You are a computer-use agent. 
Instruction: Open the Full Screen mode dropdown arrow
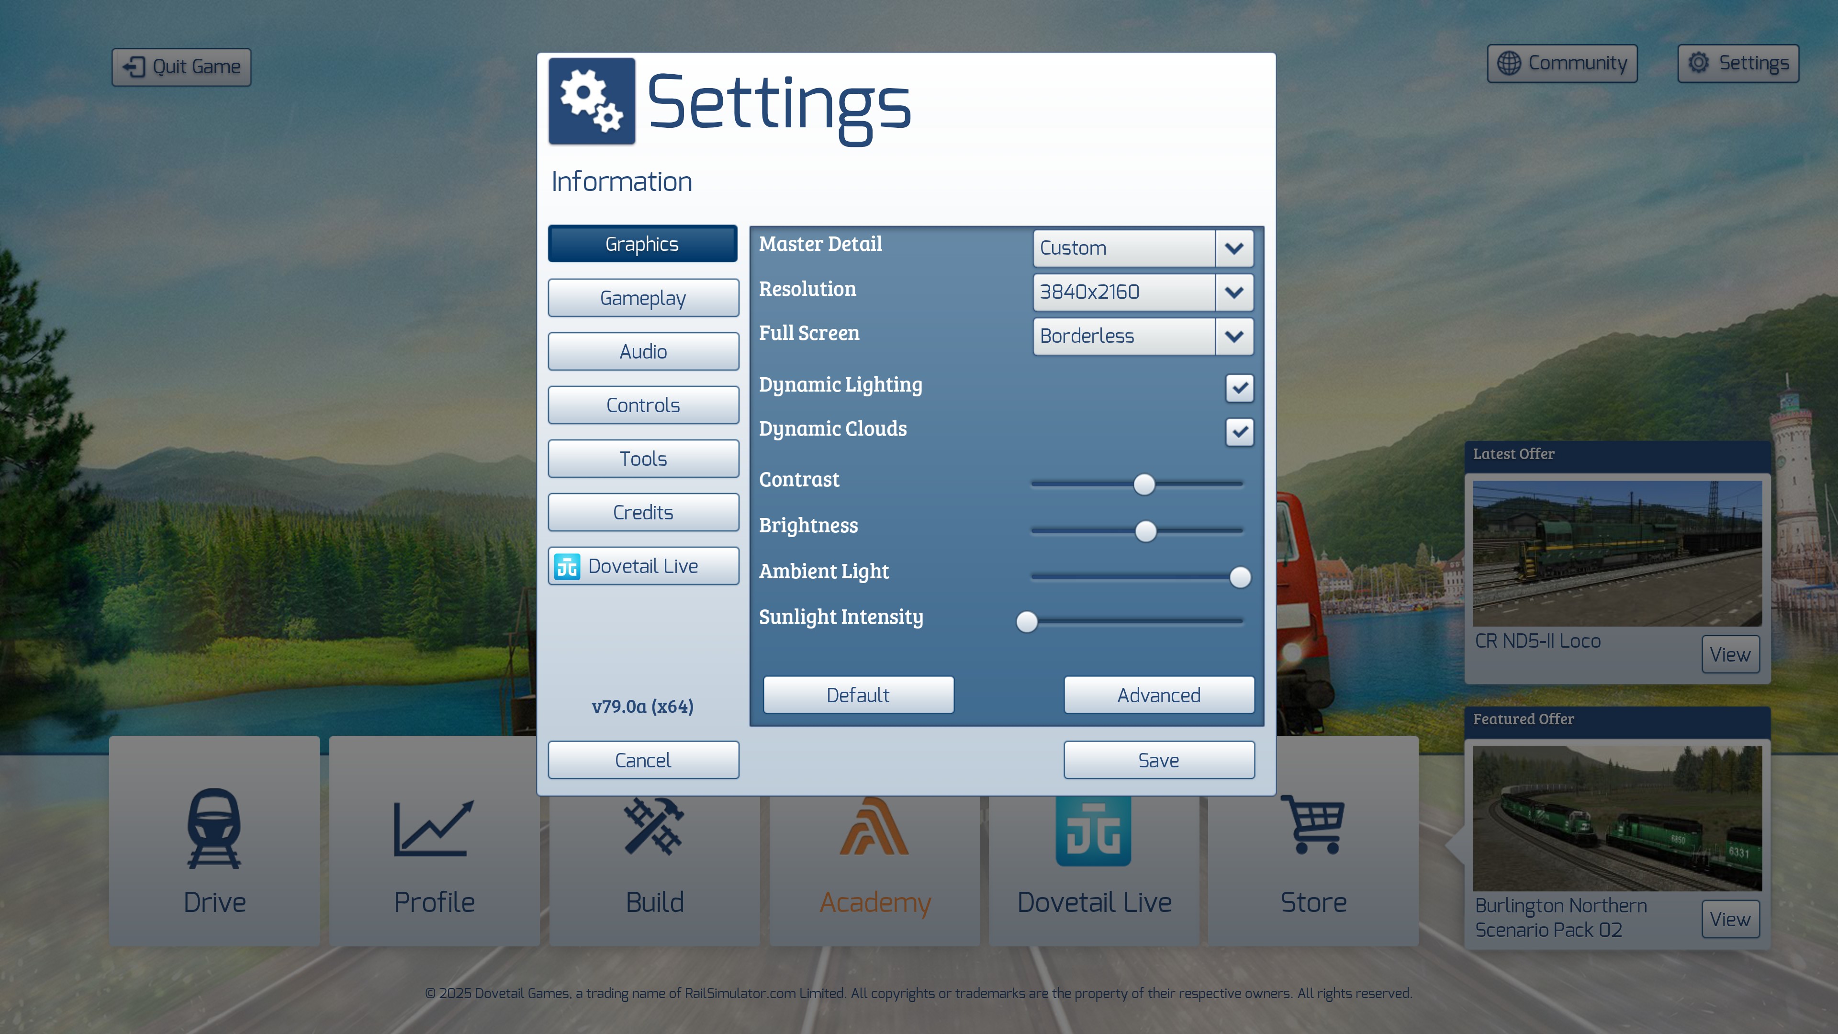[x=1234, y=337]
